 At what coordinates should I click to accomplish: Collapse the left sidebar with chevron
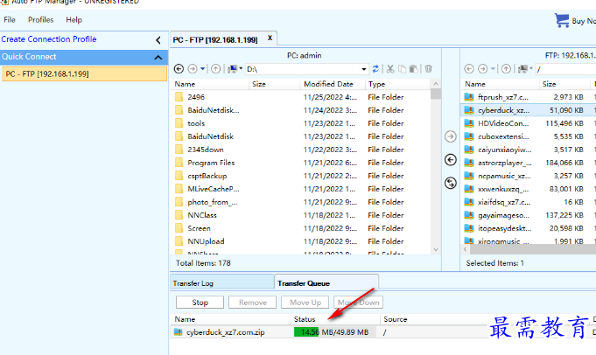tap(158, 40)
